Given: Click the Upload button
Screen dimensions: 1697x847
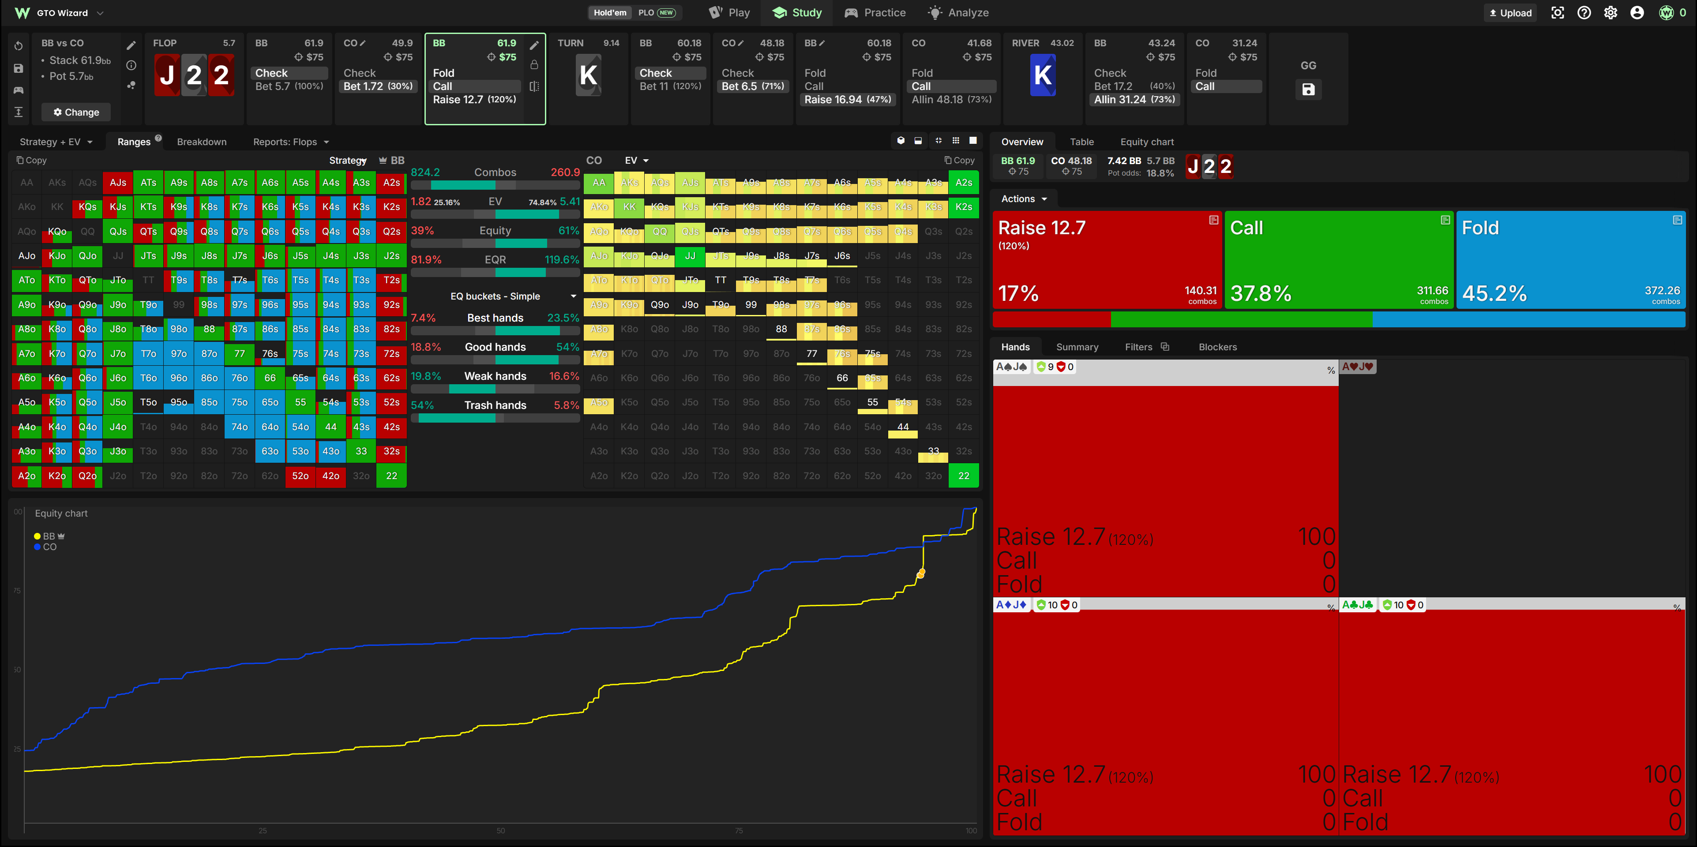Looking at the screenshot, I should pyautogui.click(x=1510, y=12).
